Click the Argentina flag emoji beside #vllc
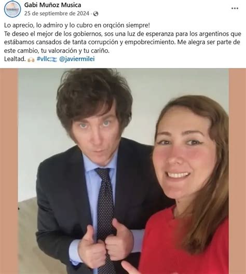The image size is (246, 274). [54, 59]
